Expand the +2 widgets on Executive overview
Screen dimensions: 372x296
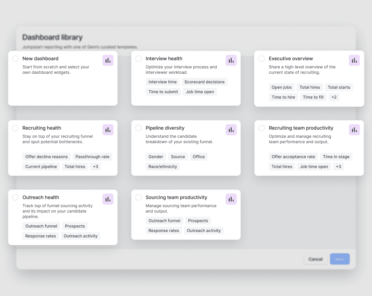click(334, 97)
